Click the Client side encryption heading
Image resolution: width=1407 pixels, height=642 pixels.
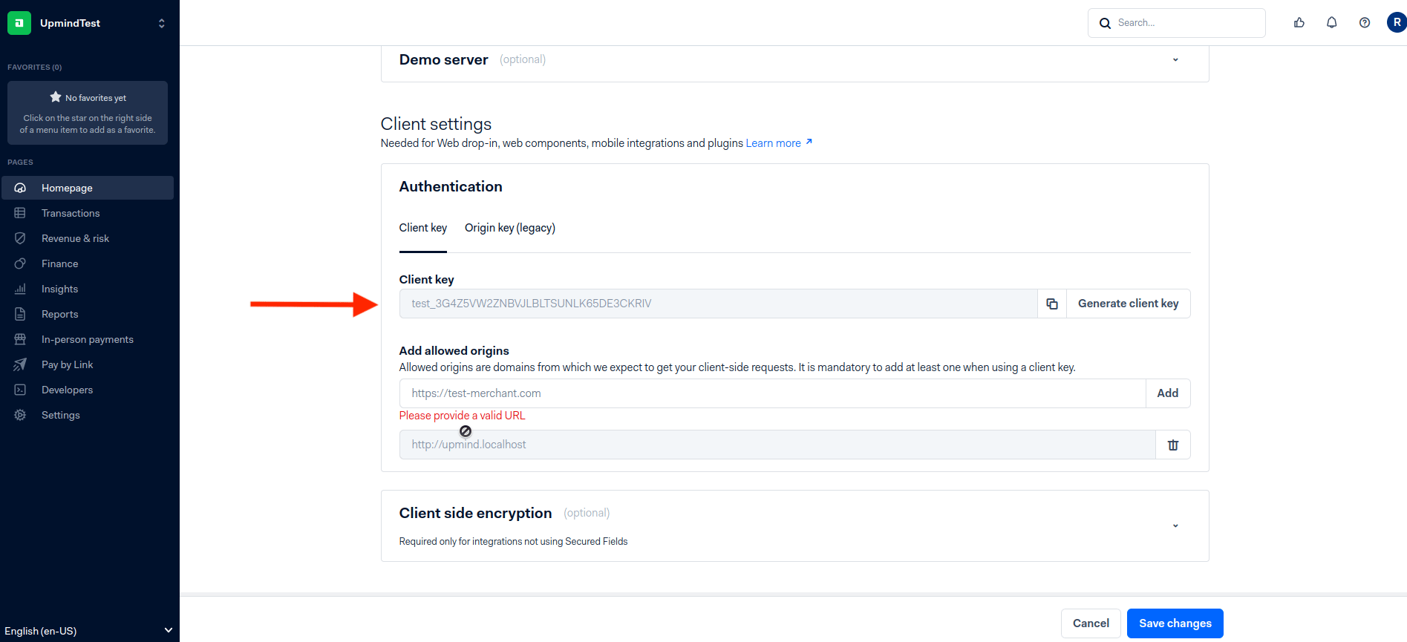point(475,513)
